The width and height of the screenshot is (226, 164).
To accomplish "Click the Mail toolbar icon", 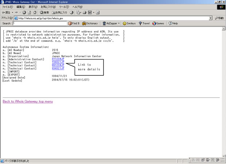I will point(78,12).
